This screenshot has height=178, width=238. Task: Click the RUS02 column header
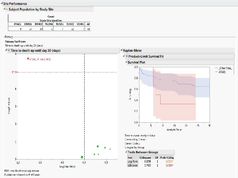point(70,24)
